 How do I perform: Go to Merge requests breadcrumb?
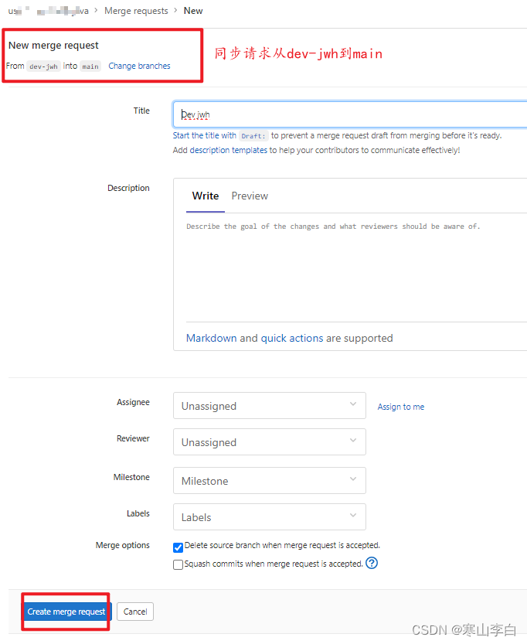coord(136,11)
